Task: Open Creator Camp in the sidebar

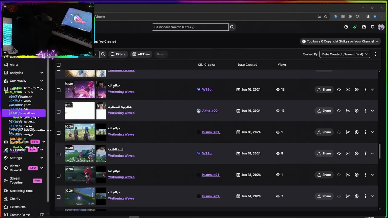Action: (20, 215)
